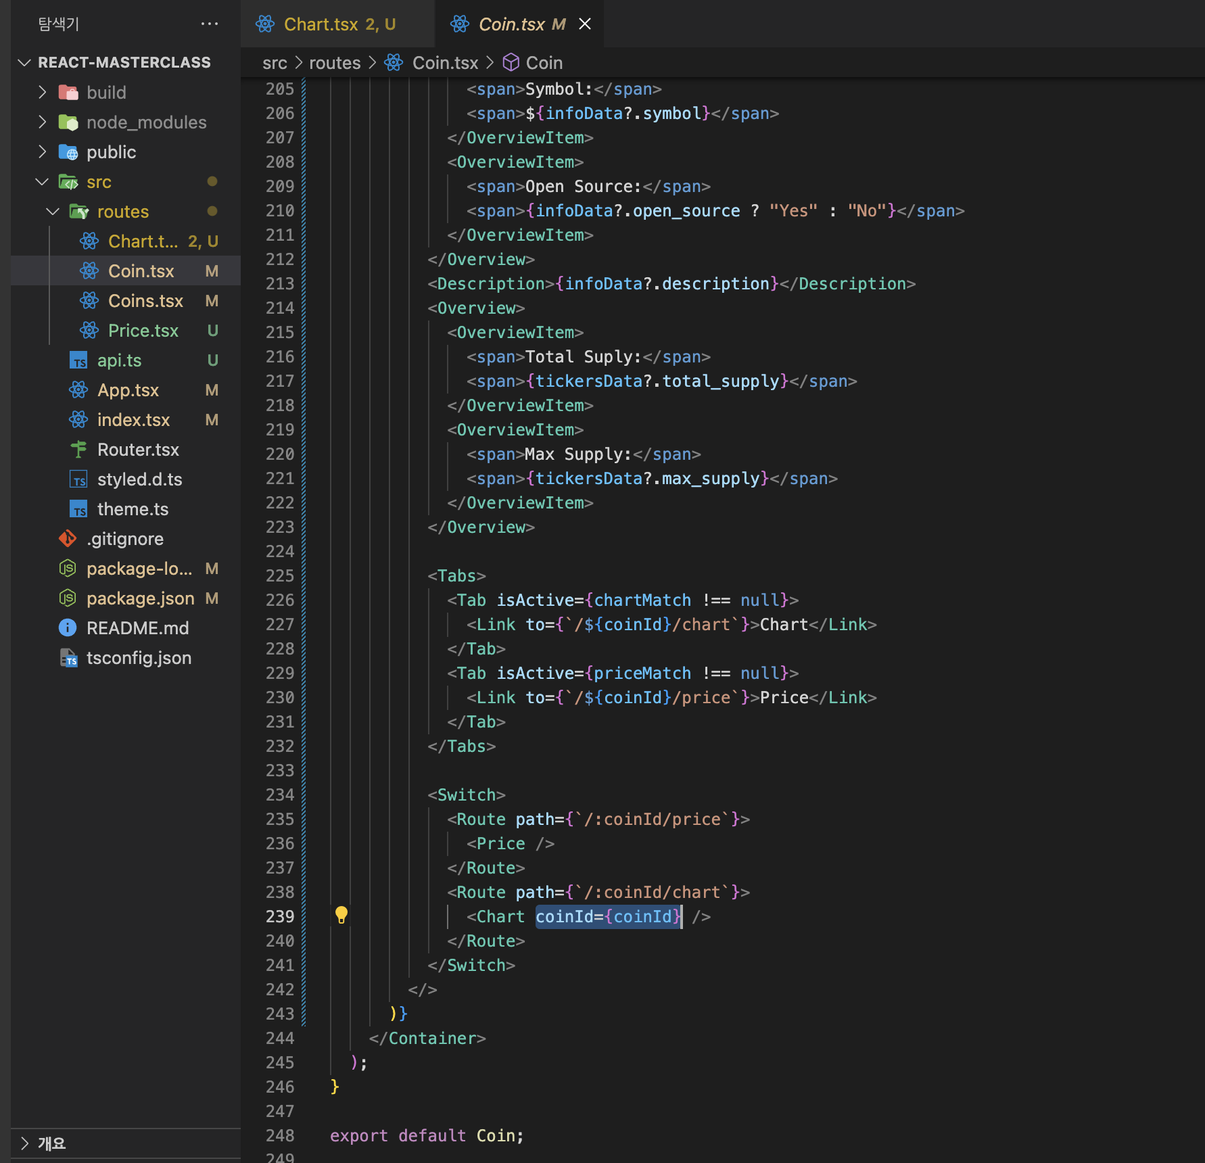
Task: Expand the node_modules folder
Action: (43, 122)
